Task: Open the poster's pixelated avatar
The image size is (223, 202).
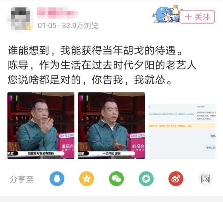Action: click(20, 18)
